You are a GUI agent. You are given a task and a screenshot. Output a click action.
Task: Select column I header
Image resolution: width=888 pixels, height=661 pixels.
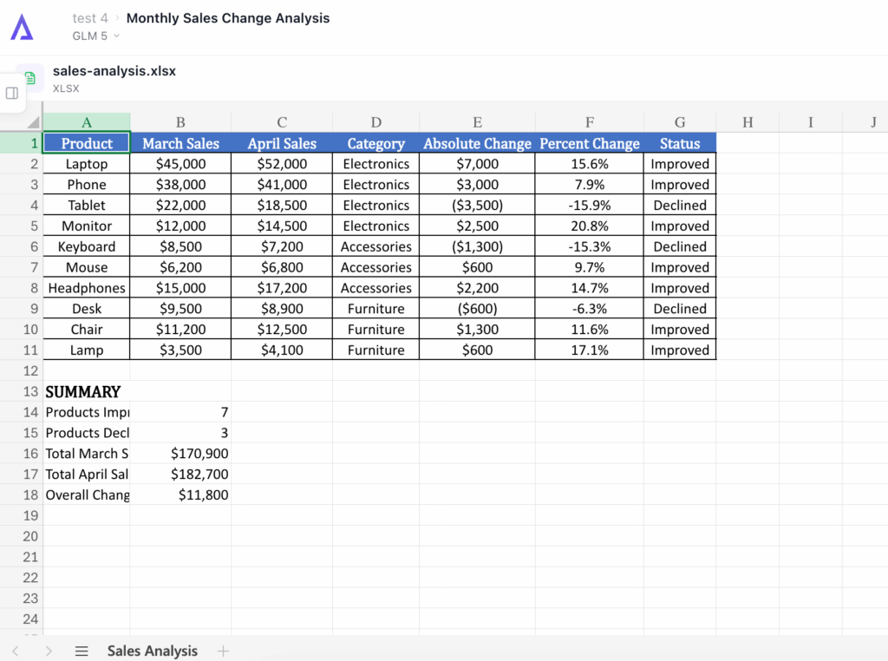811,122
